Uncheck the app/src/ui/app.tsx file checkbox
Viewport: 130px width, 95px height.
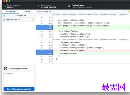(x=4, y=20)
